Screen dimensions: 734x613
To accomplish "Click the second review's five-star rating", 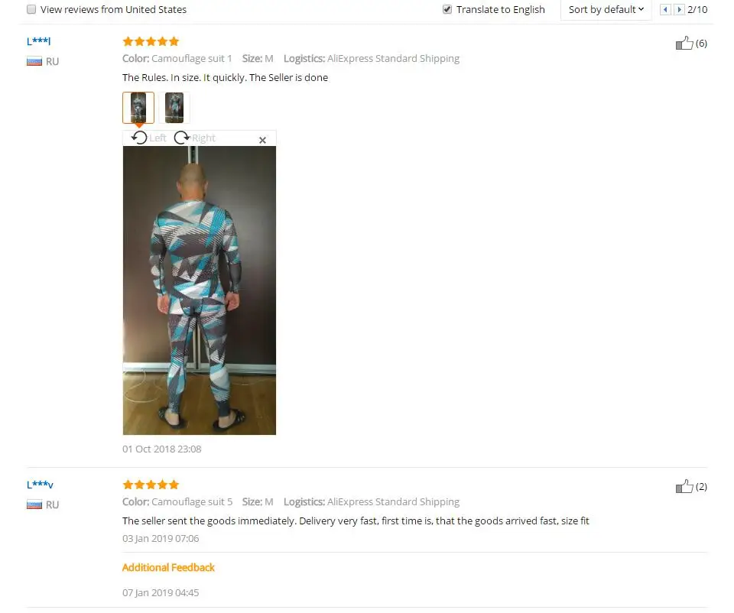I will pos(151,485).
